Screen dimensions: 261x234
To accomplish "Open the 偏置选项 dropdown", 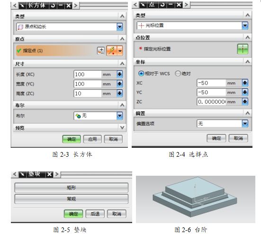I will [x=223, y=124].
